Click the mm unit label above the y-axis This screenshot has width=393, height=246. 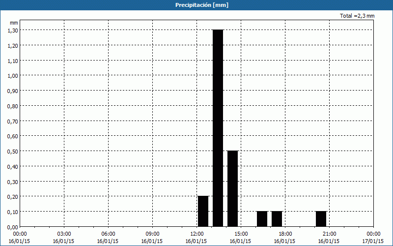point(14,23)
